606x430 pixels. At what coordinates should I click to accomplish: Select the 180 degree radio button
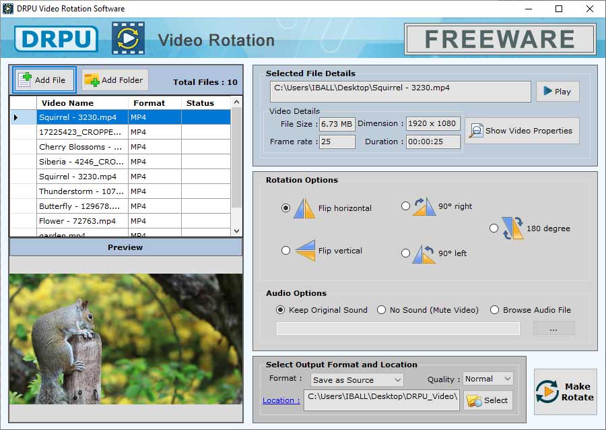tap(494, 228)
